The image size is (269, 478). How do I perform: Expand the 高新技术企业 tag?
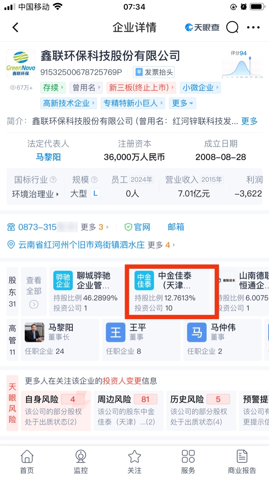[x=69, y=103]
